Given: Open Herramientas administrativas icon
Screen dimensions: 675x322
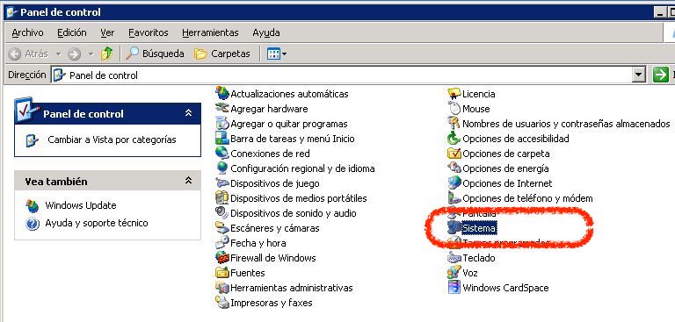Looking at the screenshot, I should pos(222,287).
